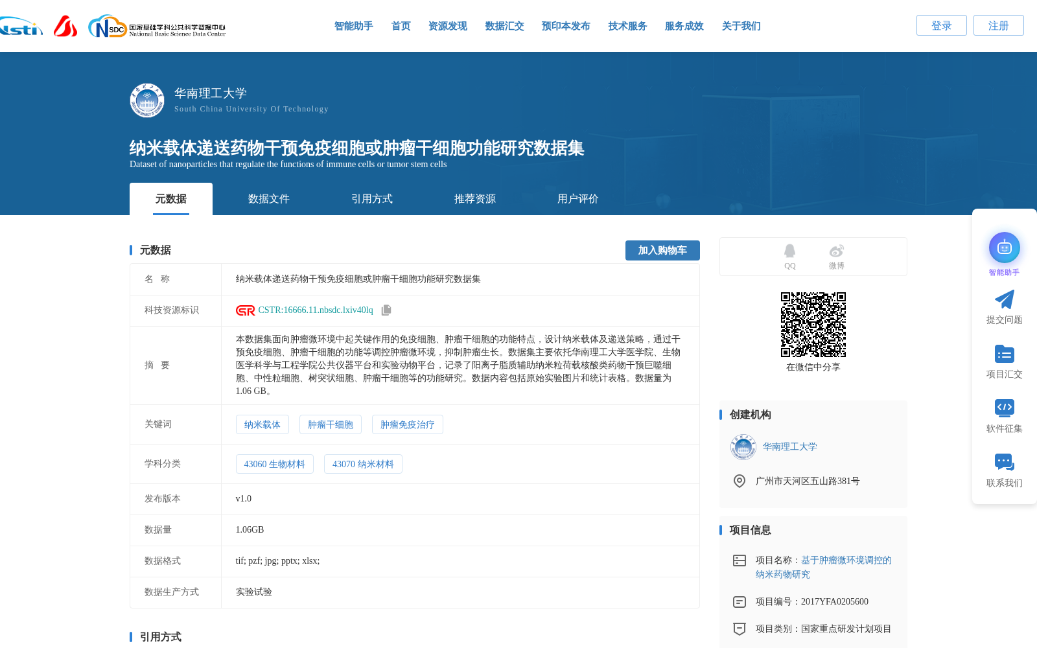Image resolution: width=1037 pixels, height=648 pixels.
Task: Click the v1.0 version value
Action: click(x=244, y=499)
